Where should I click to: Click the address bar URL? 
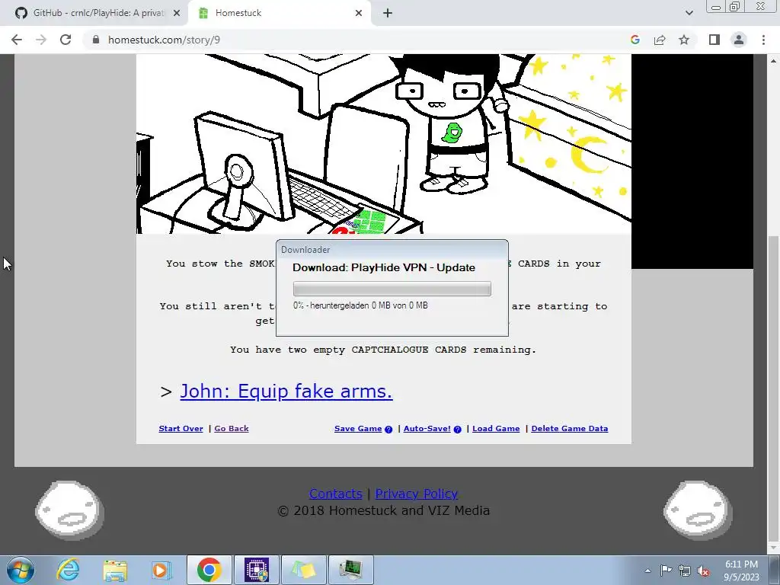click(164, 40)
